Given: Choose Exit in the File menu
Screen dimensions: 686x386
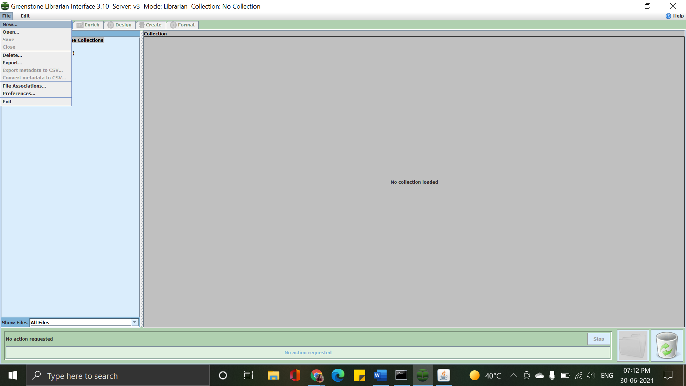Looking at the screenshot, I should [x=36, y=102].
